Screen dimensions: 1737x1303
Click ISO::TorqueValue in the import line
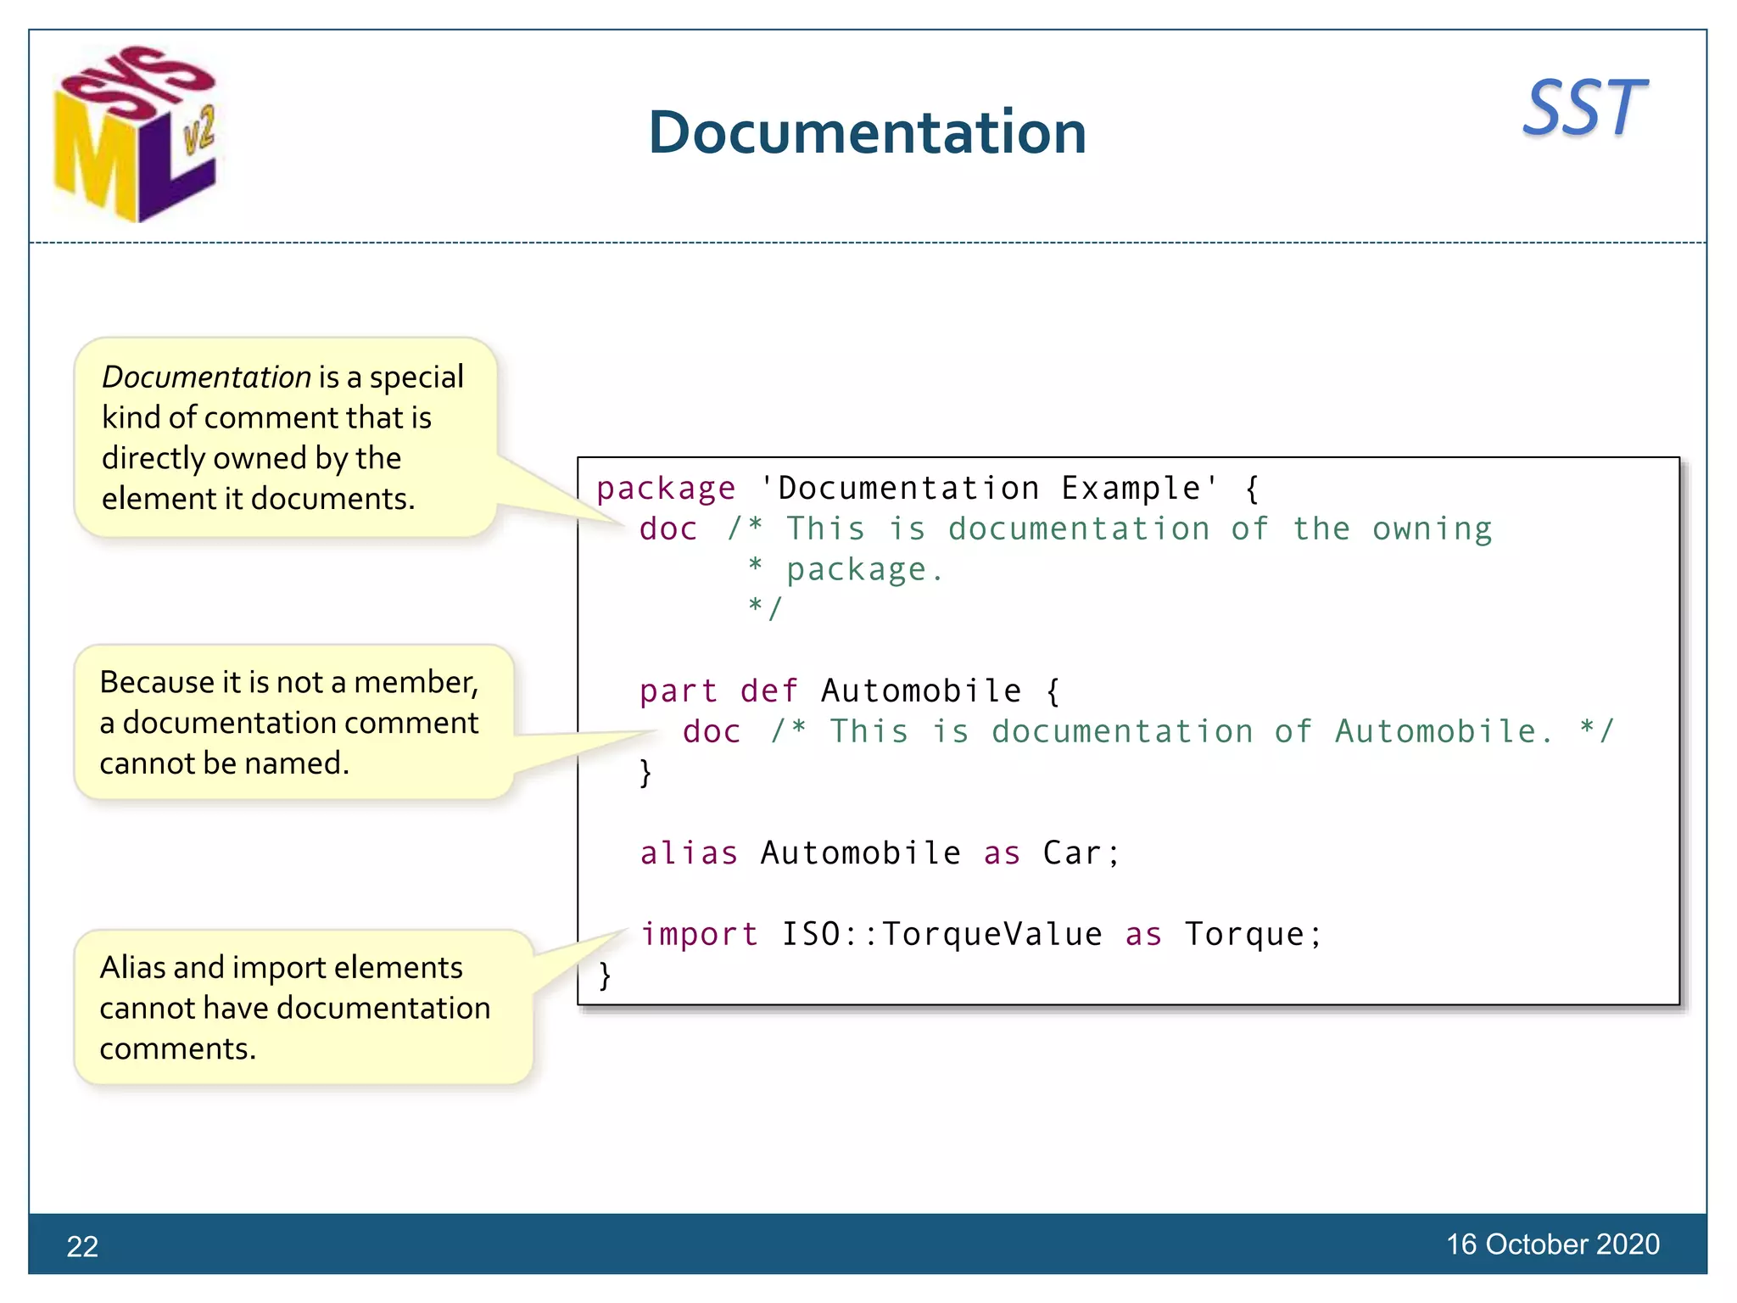point(941,935)
